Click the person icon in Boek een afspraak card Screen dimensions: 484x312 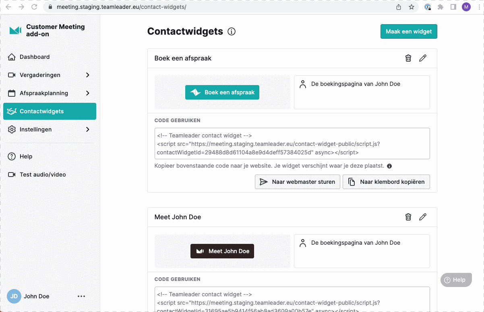[302, 84]
